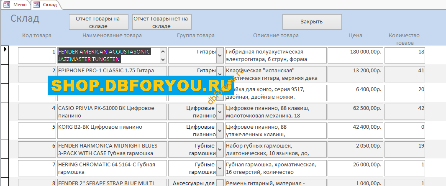Click description Цифровое пианино, 88 утяжеленных клавиш
Viewport: 446px width, 186px height.
click(x=276, y=131)
